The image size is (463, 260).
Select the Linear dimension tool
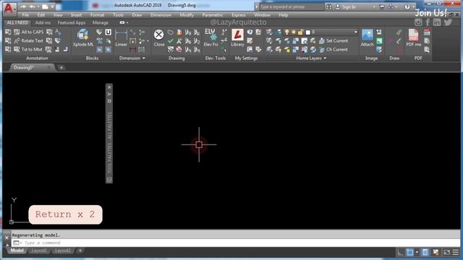click(x=121, y=38)
